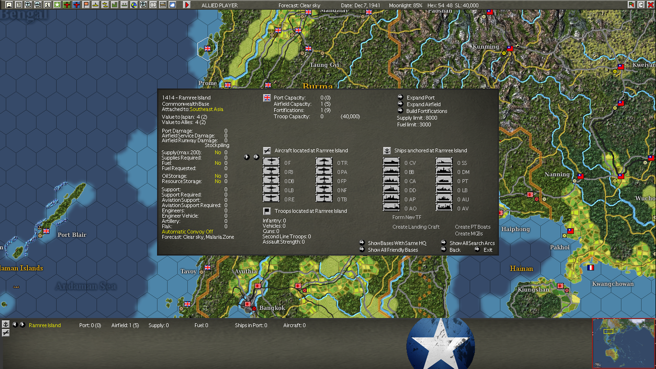Click the green star toolbar icon
Viewport: 656px width, 369px height.
point(57,5)
